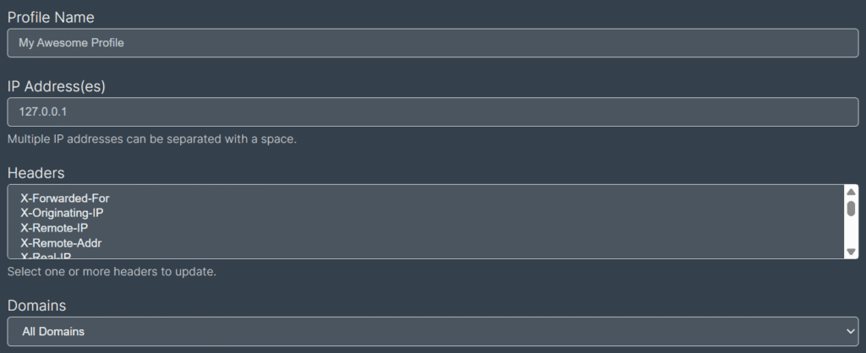Viewport: 866px width, 353px height.
Task: Click the 127.0.0.1 placeholder text
Action: click(43, 111)
